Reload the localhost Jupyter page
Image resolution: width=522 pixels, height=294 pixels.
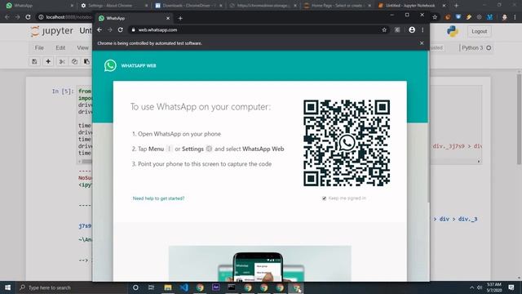pos(28,17)
